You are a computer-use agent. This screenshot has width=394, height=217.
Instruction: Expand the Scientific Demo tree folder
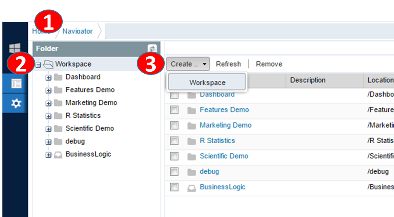click(x=48, y=129)
